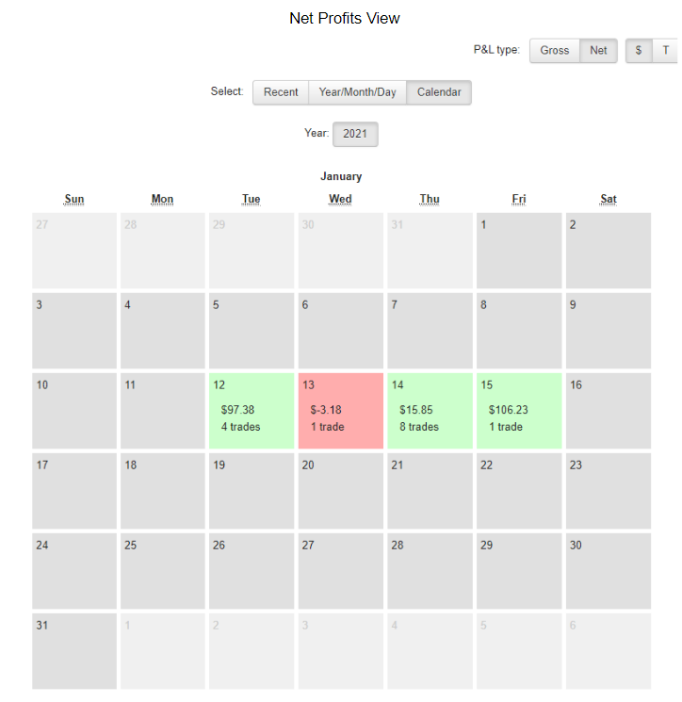Select the Calendar view tab
This screenshot has width=682, height=702.
(439, 92)
